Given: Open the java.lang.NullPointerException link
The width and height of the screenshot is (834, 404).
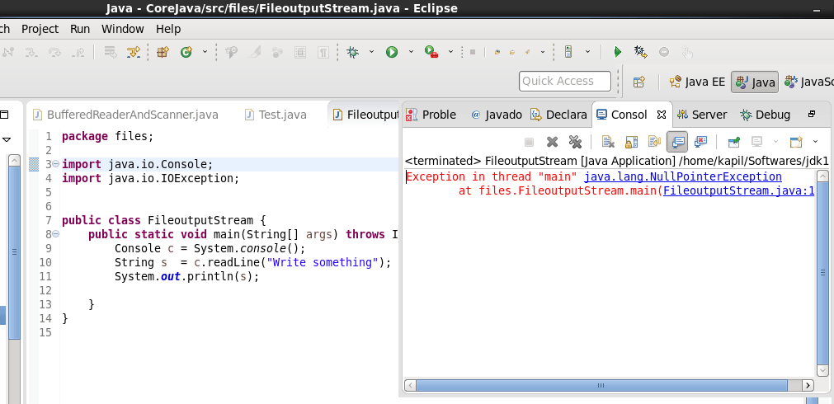Looking at the screenshot, I should [x=683, y=176].
